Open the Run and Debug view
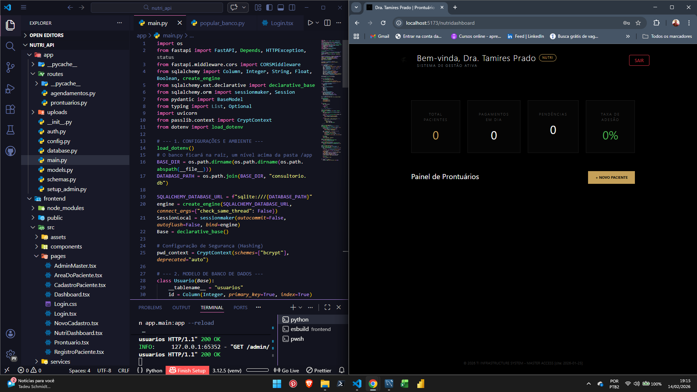 (x=10, y=89)
